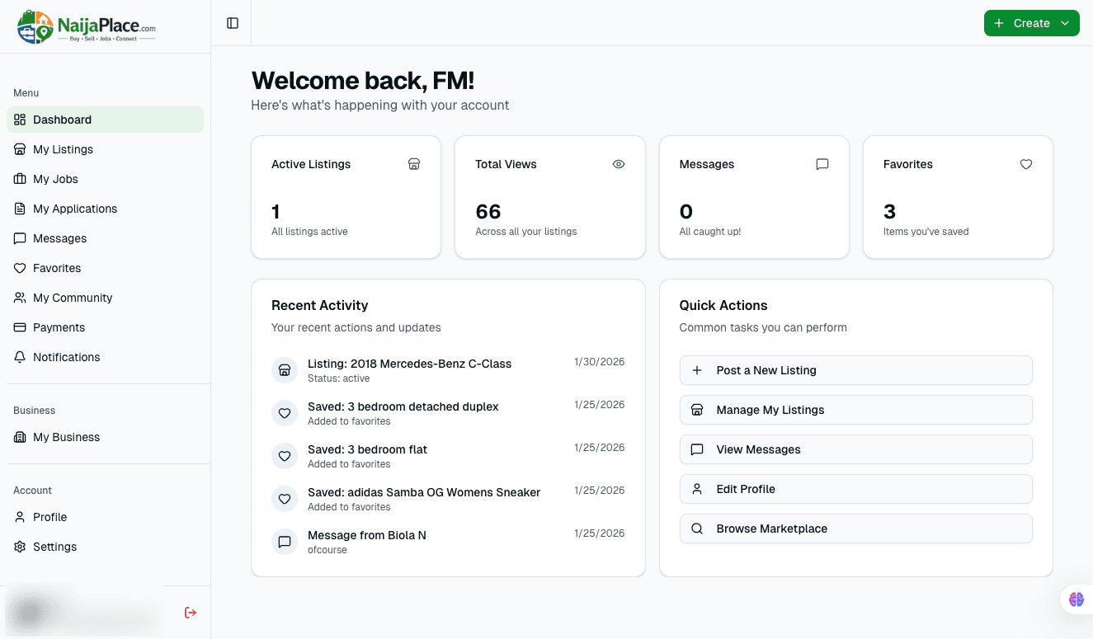This screenshot has width=1093, height=639.
Task: Click the store icon on Active Listings
Action: click(x=414, y=164)
